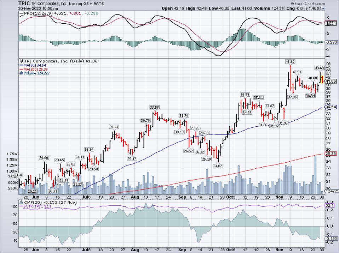Click the MA(50) 34.54 legend entry
339x253 pixels.
[x=35, y=65]
